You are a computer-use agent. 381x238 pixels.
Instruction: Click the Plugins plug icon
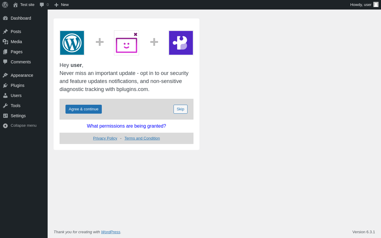coord(5,85)
